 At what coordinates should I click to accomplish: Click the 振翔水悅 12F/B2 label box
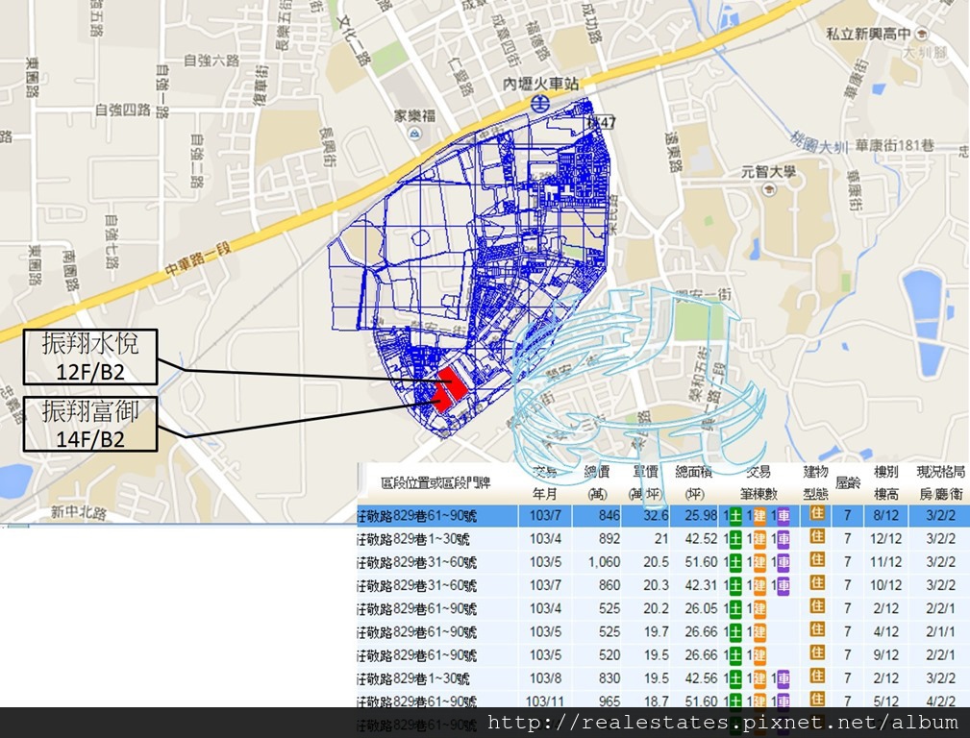tap(89, 359)
